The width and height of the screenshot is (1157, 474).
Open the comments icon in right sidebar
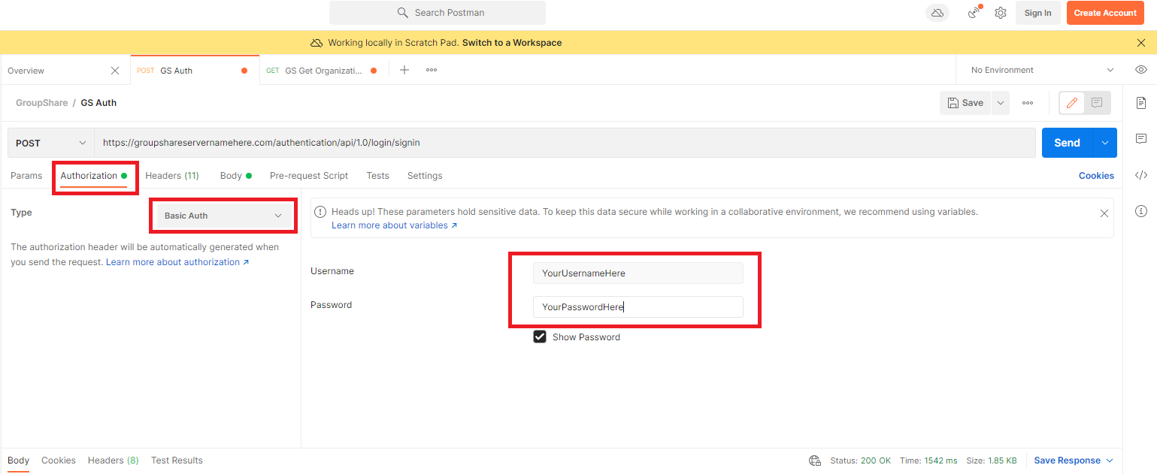1141,139
